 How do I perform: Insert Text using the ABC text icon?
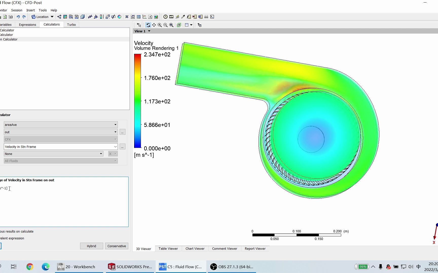[x=90, y=17]
